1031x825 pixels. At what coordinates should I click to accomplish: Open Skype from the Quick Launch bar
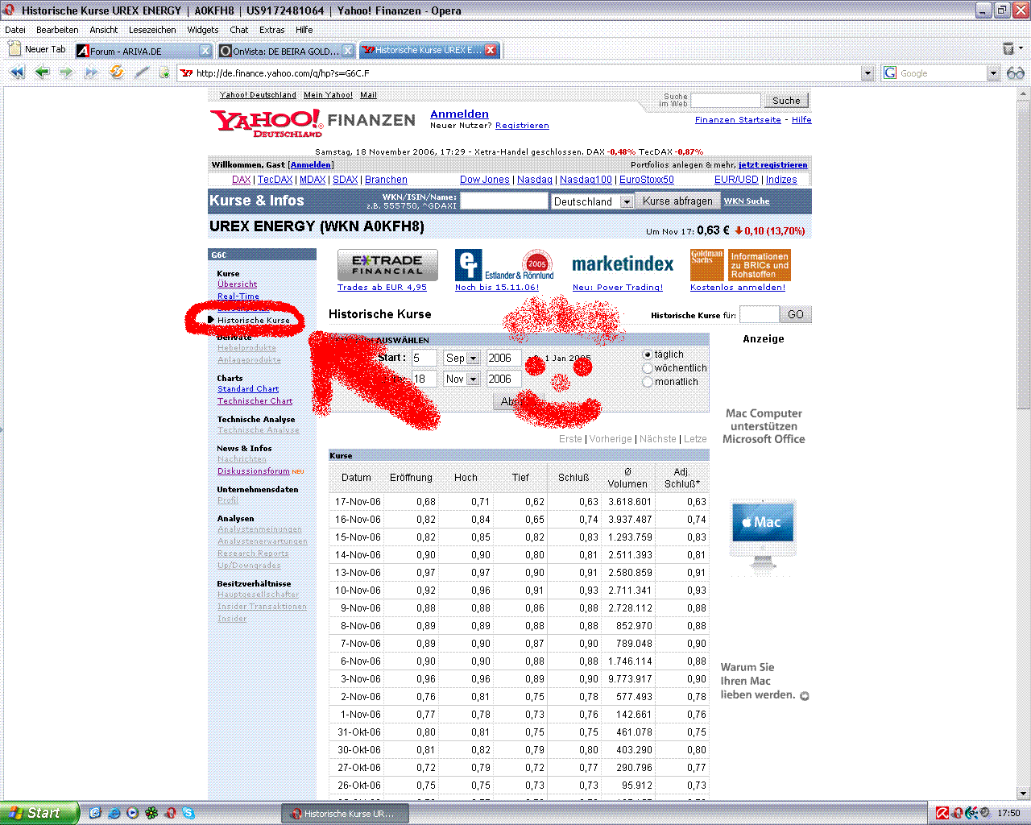(188, 813)
